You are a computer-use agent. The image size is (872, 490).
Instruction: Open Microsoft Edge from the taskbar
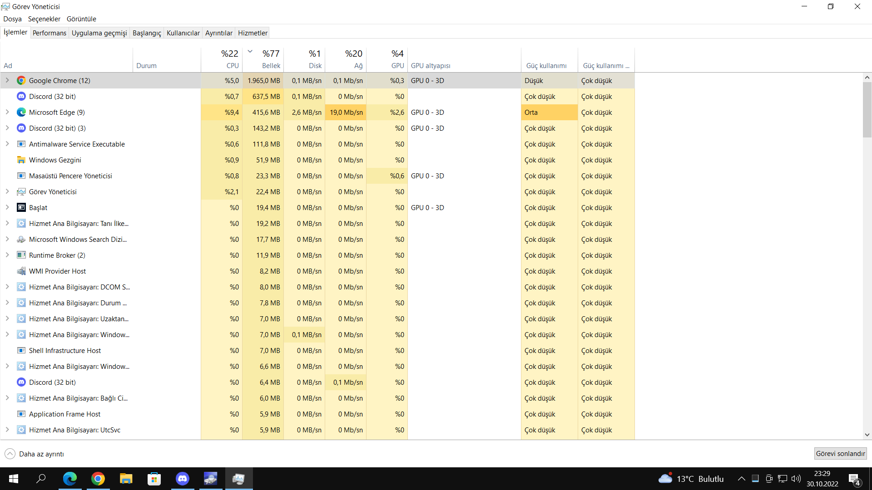click(x=70, y=479)
